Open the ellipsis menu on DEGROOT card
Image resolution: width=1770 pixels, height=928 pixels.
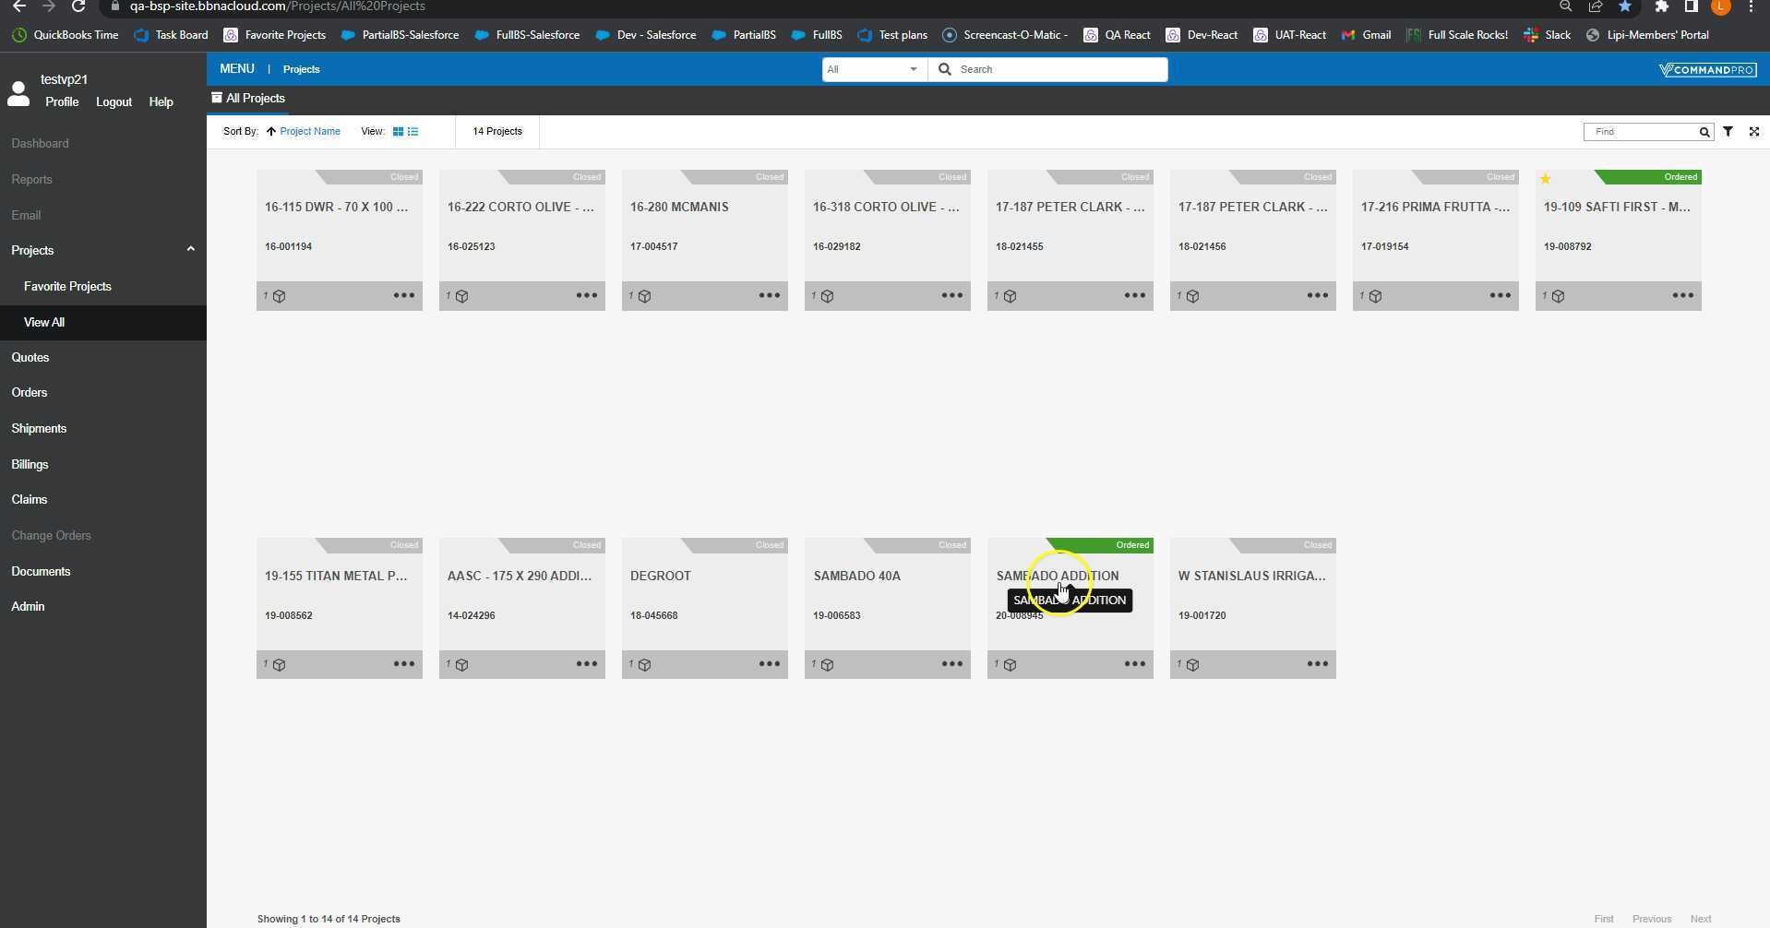click(770, 664)
